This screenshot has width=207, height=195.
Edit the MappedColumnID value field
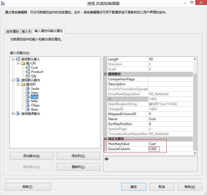(x=170, y=114)
